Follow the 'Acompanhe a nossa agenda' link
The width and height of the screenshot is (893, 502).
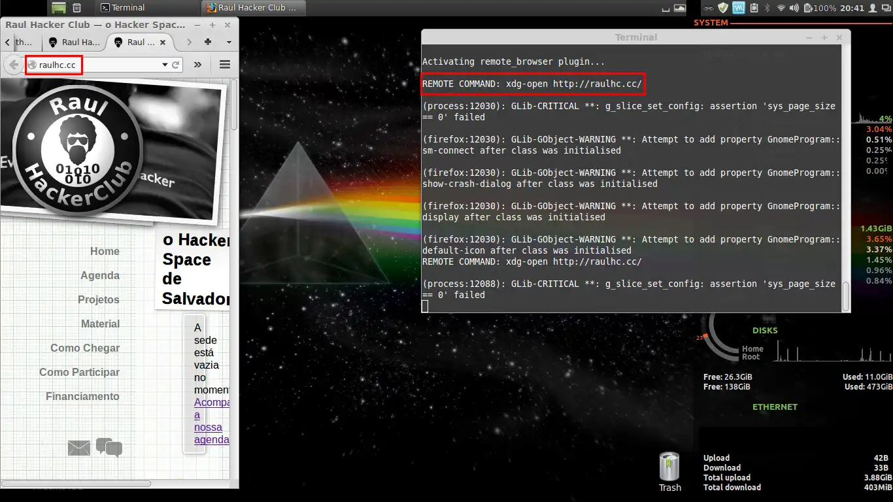[212, 421]
